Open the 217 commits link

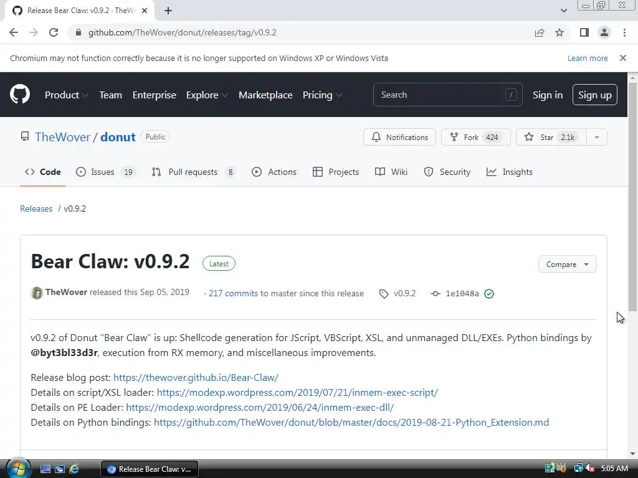tap(233, 294)
